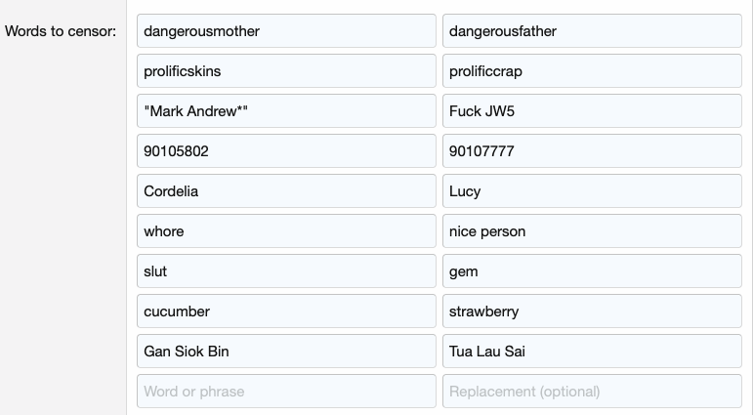753x415 pixels.
Task: Click the 'Gan Siok Bin' word field
Action: [x=286, y=352]
